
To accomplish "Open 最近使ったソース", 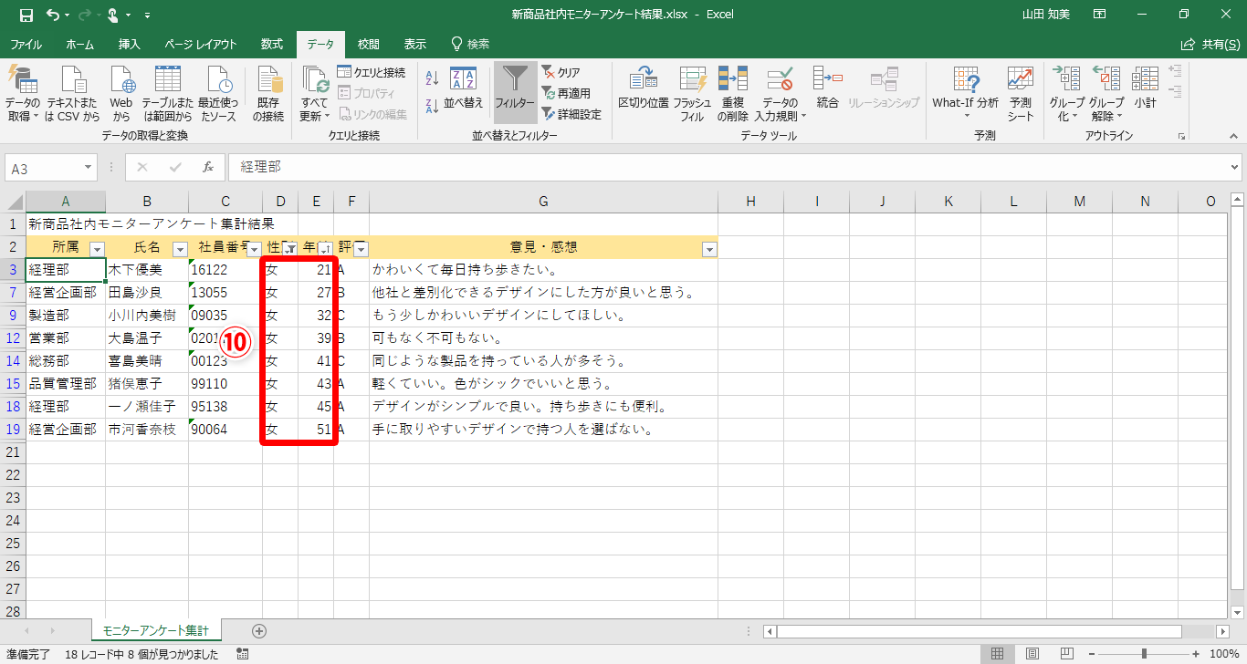I will (x=218, y=94).
